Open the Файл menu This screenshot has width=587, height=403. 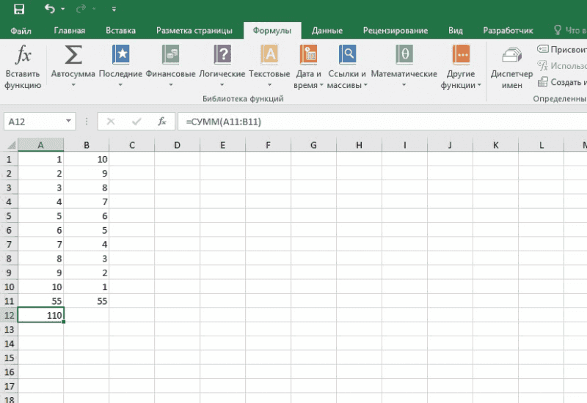click(x=23, y=31)
